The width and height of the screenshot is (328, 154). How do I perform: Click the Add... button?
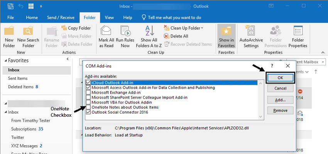[280, 100]
